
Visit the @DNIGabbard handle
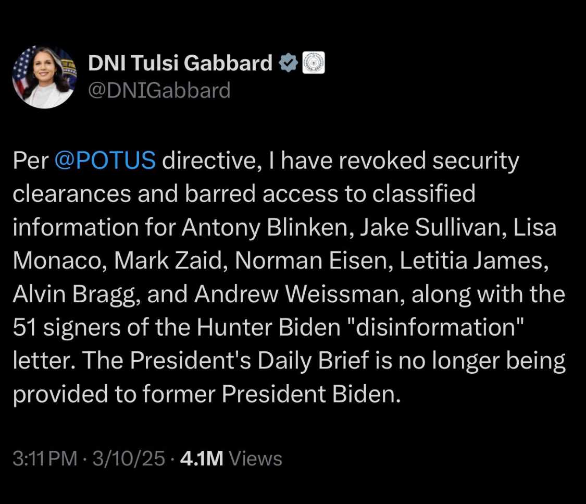coord(159,91)
